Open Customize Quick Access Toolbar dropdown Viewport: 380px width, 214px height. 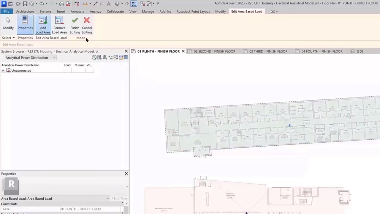pos(158,4)
